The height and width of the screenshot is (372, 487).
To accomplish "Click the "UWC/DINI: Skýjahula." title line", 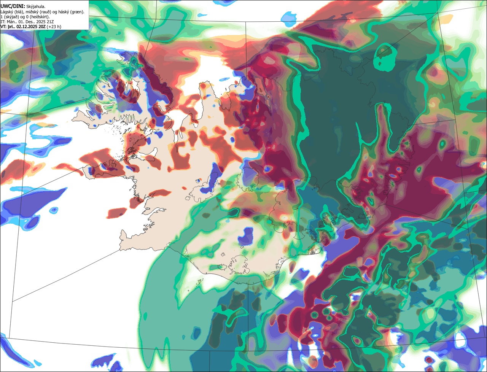I will (x=23, y=7).
